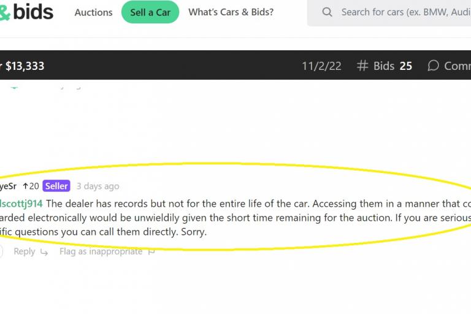Click the upvote arrow next to 20
This screenshot has width=471, height=314.
pyautogui.click(x=25, y=186)
